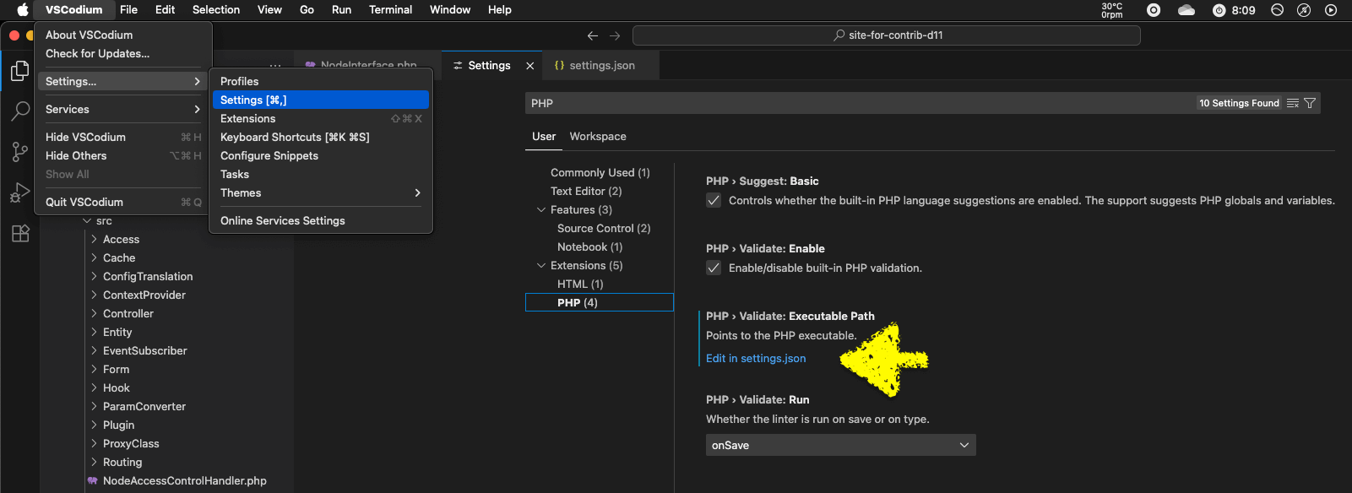Image resolution: width=1352 pixels, height=493 pixels.
Task: Toggle the PHP Validate: Enable checkbox
Action: [714, 268]
